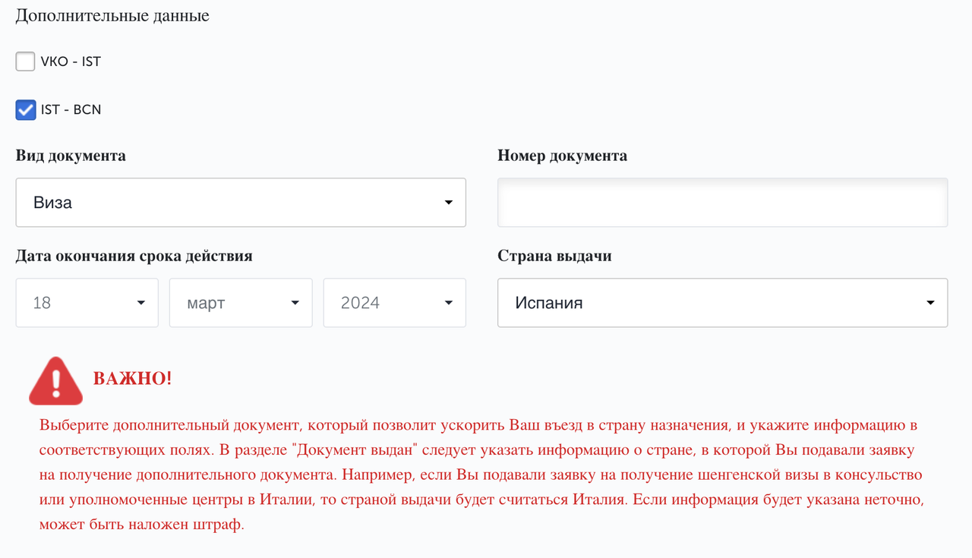The width and height of the screenshot is (972, 558).
Task: Click the Номер документа label
Action: pos(563,156)
